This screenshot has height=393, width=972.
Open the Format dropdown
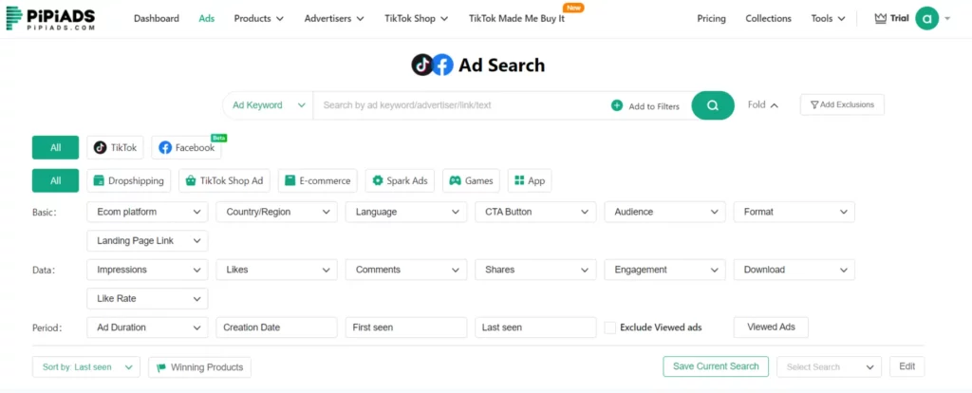(794, 212)
